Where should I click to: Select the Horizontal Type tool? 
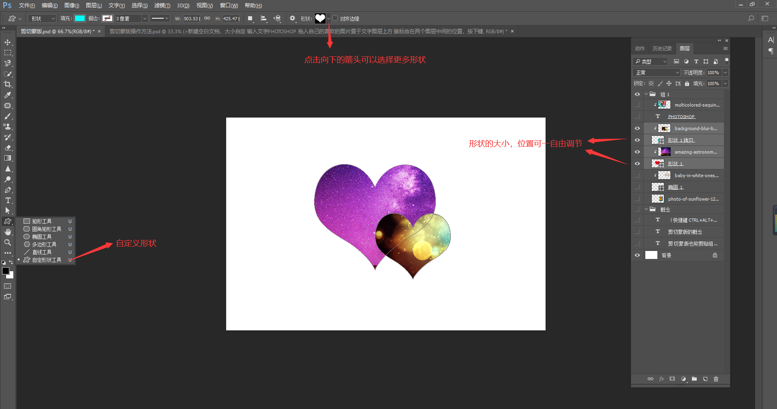coord(8,200)
